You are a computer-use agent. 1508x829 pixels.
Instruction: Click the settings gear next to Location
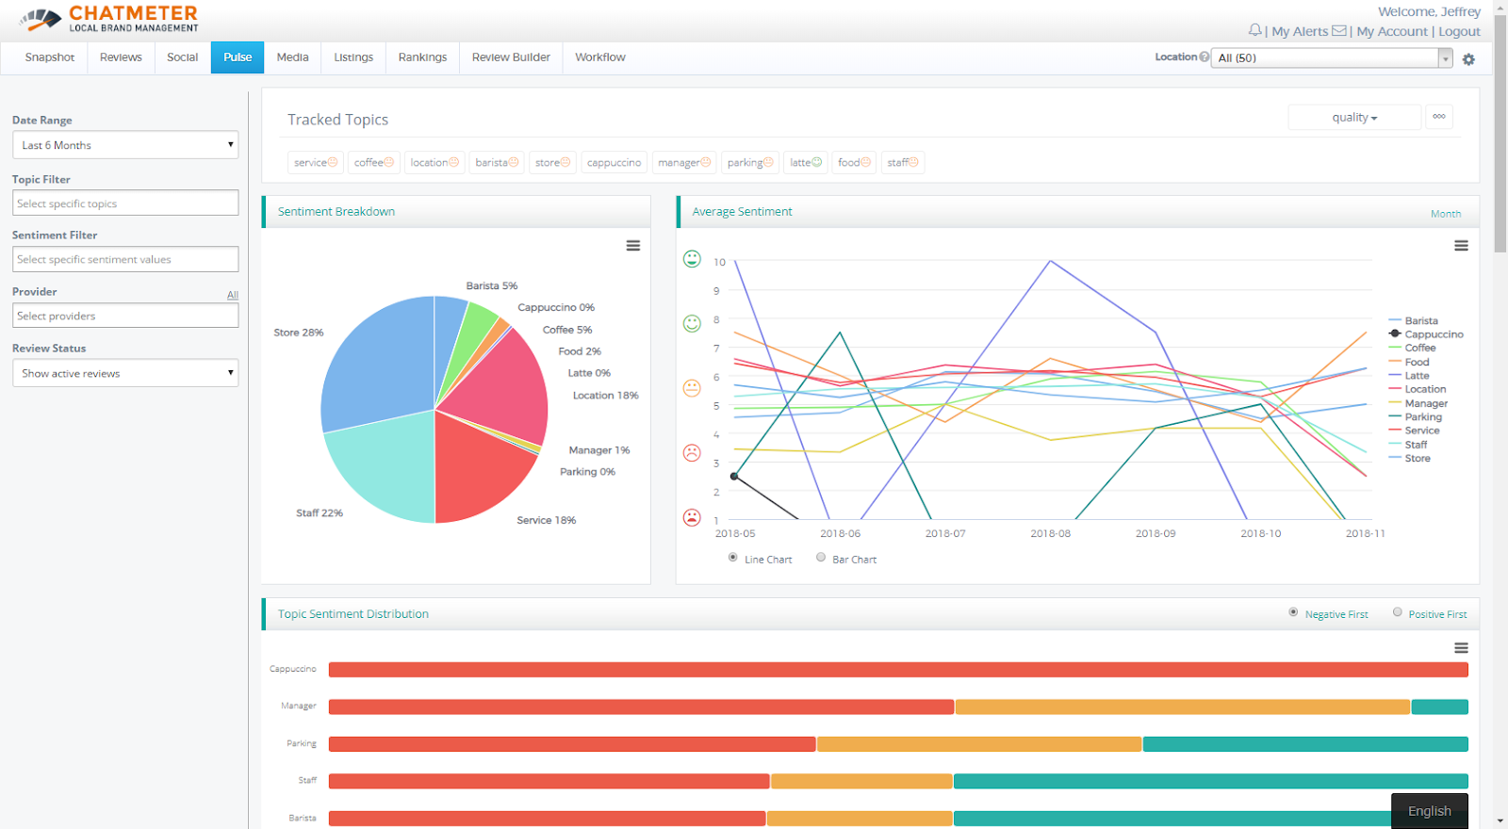[x=1468, y=59]
